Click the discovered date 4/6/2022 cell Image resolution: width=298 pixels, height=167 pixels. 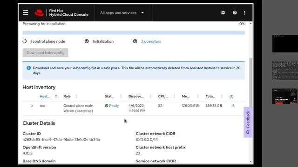(x=137, y=108)
